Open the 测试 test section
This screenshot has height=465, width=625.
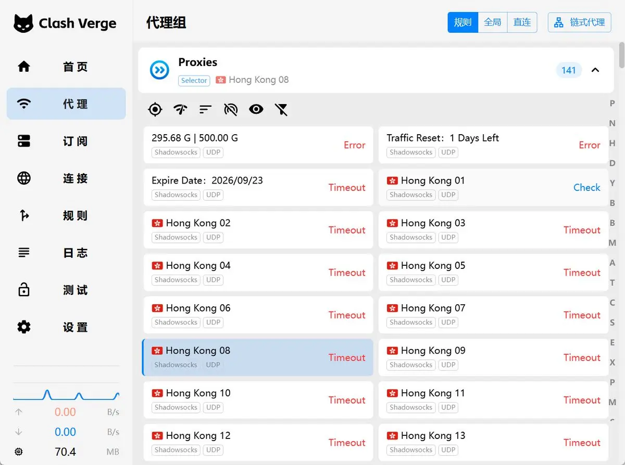point(66,290)
